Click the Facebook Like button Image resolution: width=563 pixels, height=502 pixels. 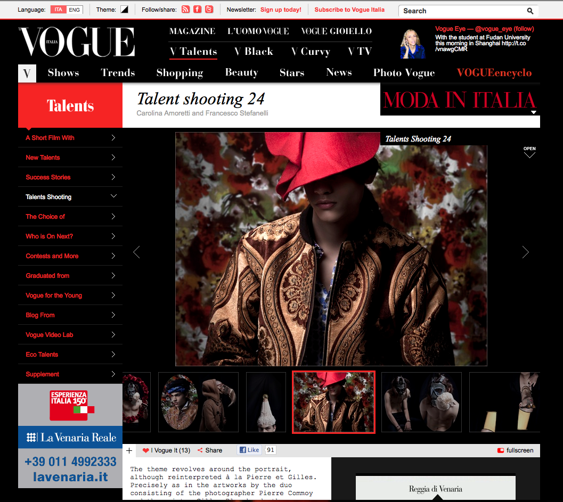tap(249, 450)
